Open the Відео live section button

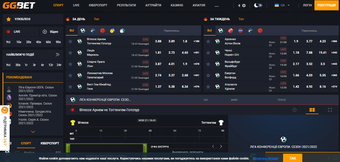[x=51, y=32]
